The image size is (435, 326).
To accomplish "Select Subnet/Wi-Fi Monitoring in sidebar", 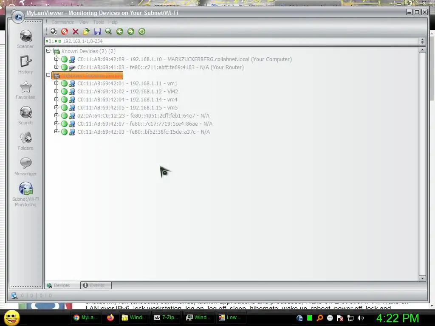I will point(25,194).
